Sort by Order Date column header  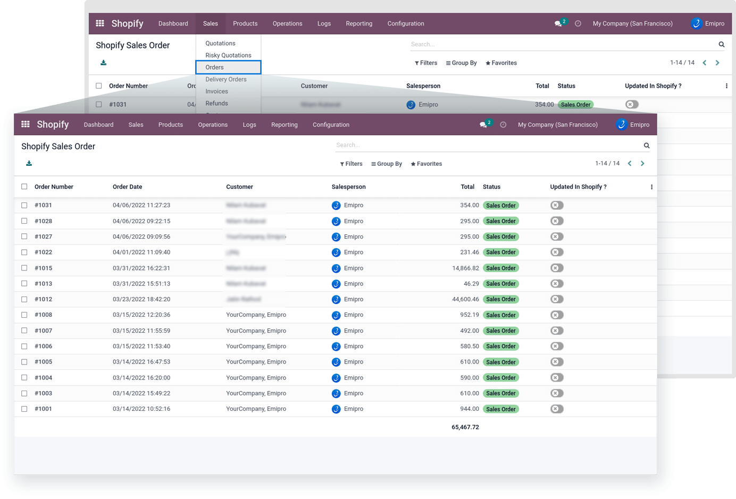point(128,187)
